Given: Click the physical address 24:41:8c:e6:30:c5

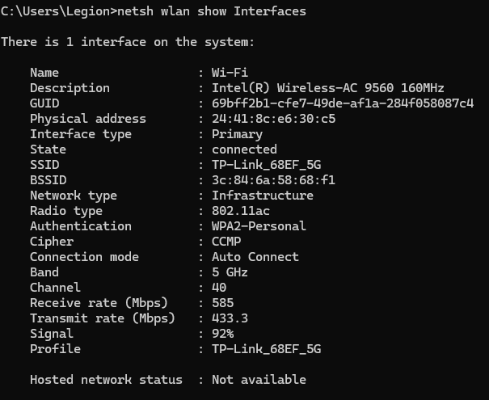Looking at the screenshot, I should [x=273, y=119].
